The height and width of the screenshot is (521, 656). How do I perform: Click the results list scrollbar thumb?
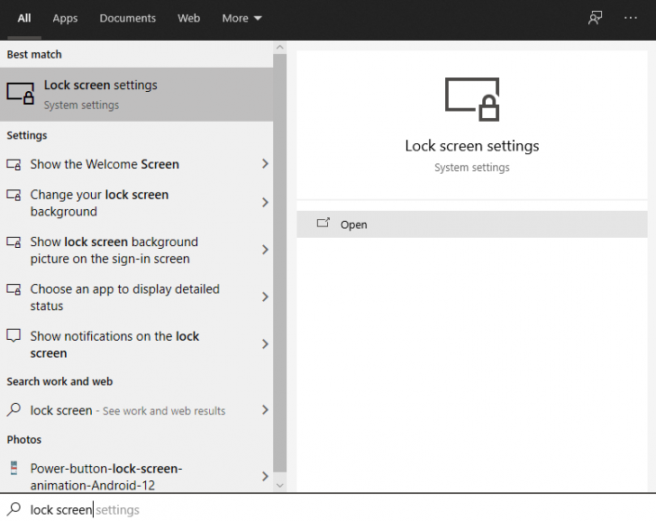click(280, 262)
